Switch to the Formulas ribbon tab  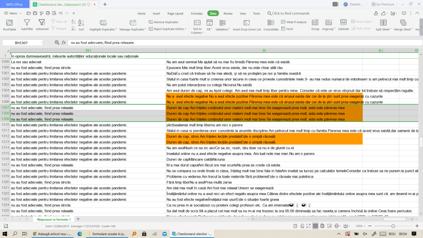click(x=197, y=13)
